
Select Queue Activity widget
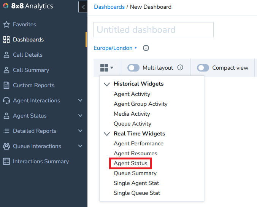(x=132, y=124)
